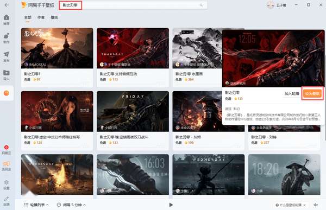
Task: Click the search box containing 影之刃零
Action: (x=133, y=5)
